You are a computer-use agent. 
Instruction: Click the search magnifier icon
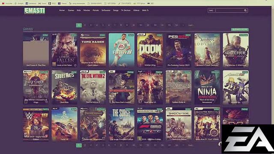[245, 10]
